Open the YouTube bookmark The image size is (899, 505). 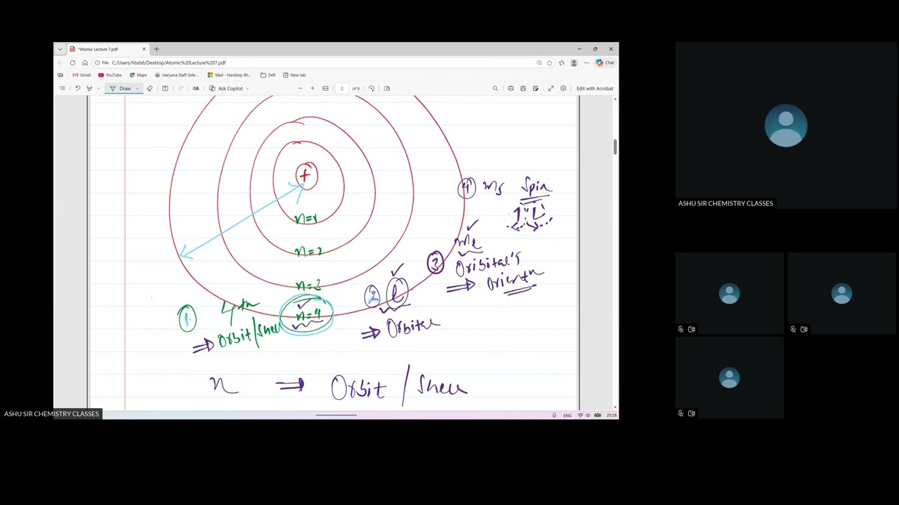(x=110, y=75)
